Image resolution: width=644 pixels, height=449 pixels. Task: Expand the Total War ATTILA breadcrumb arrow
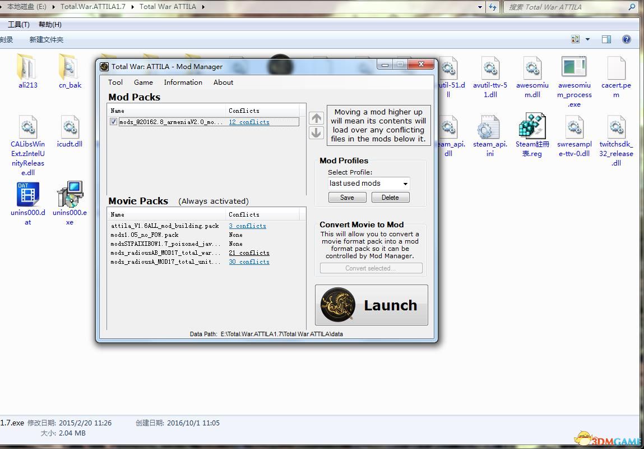point(203,7)
